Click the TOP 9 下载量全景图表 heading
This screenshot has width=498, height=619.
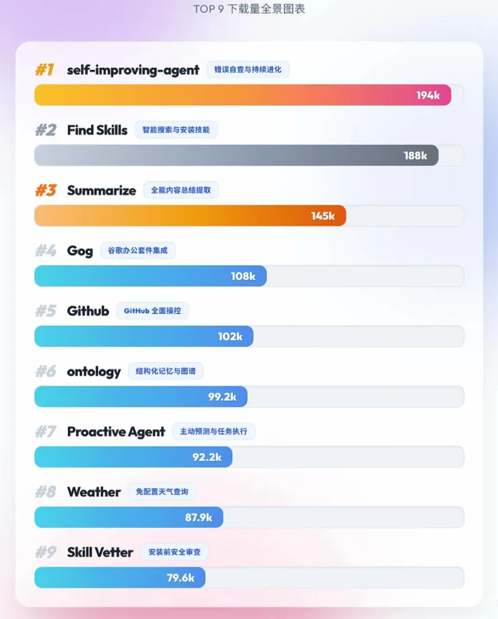click(x=249, y=8)
